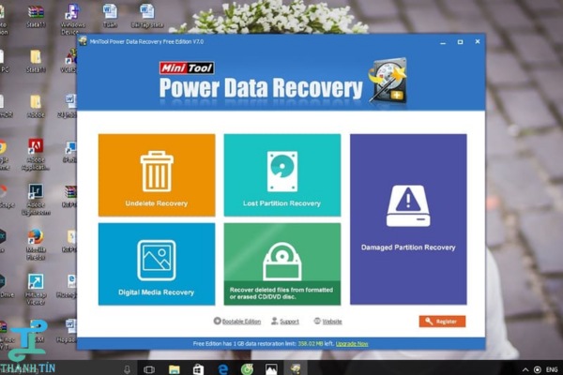
Task: Select Damaged Partition Recovery tile
Action: pos(408,218)
